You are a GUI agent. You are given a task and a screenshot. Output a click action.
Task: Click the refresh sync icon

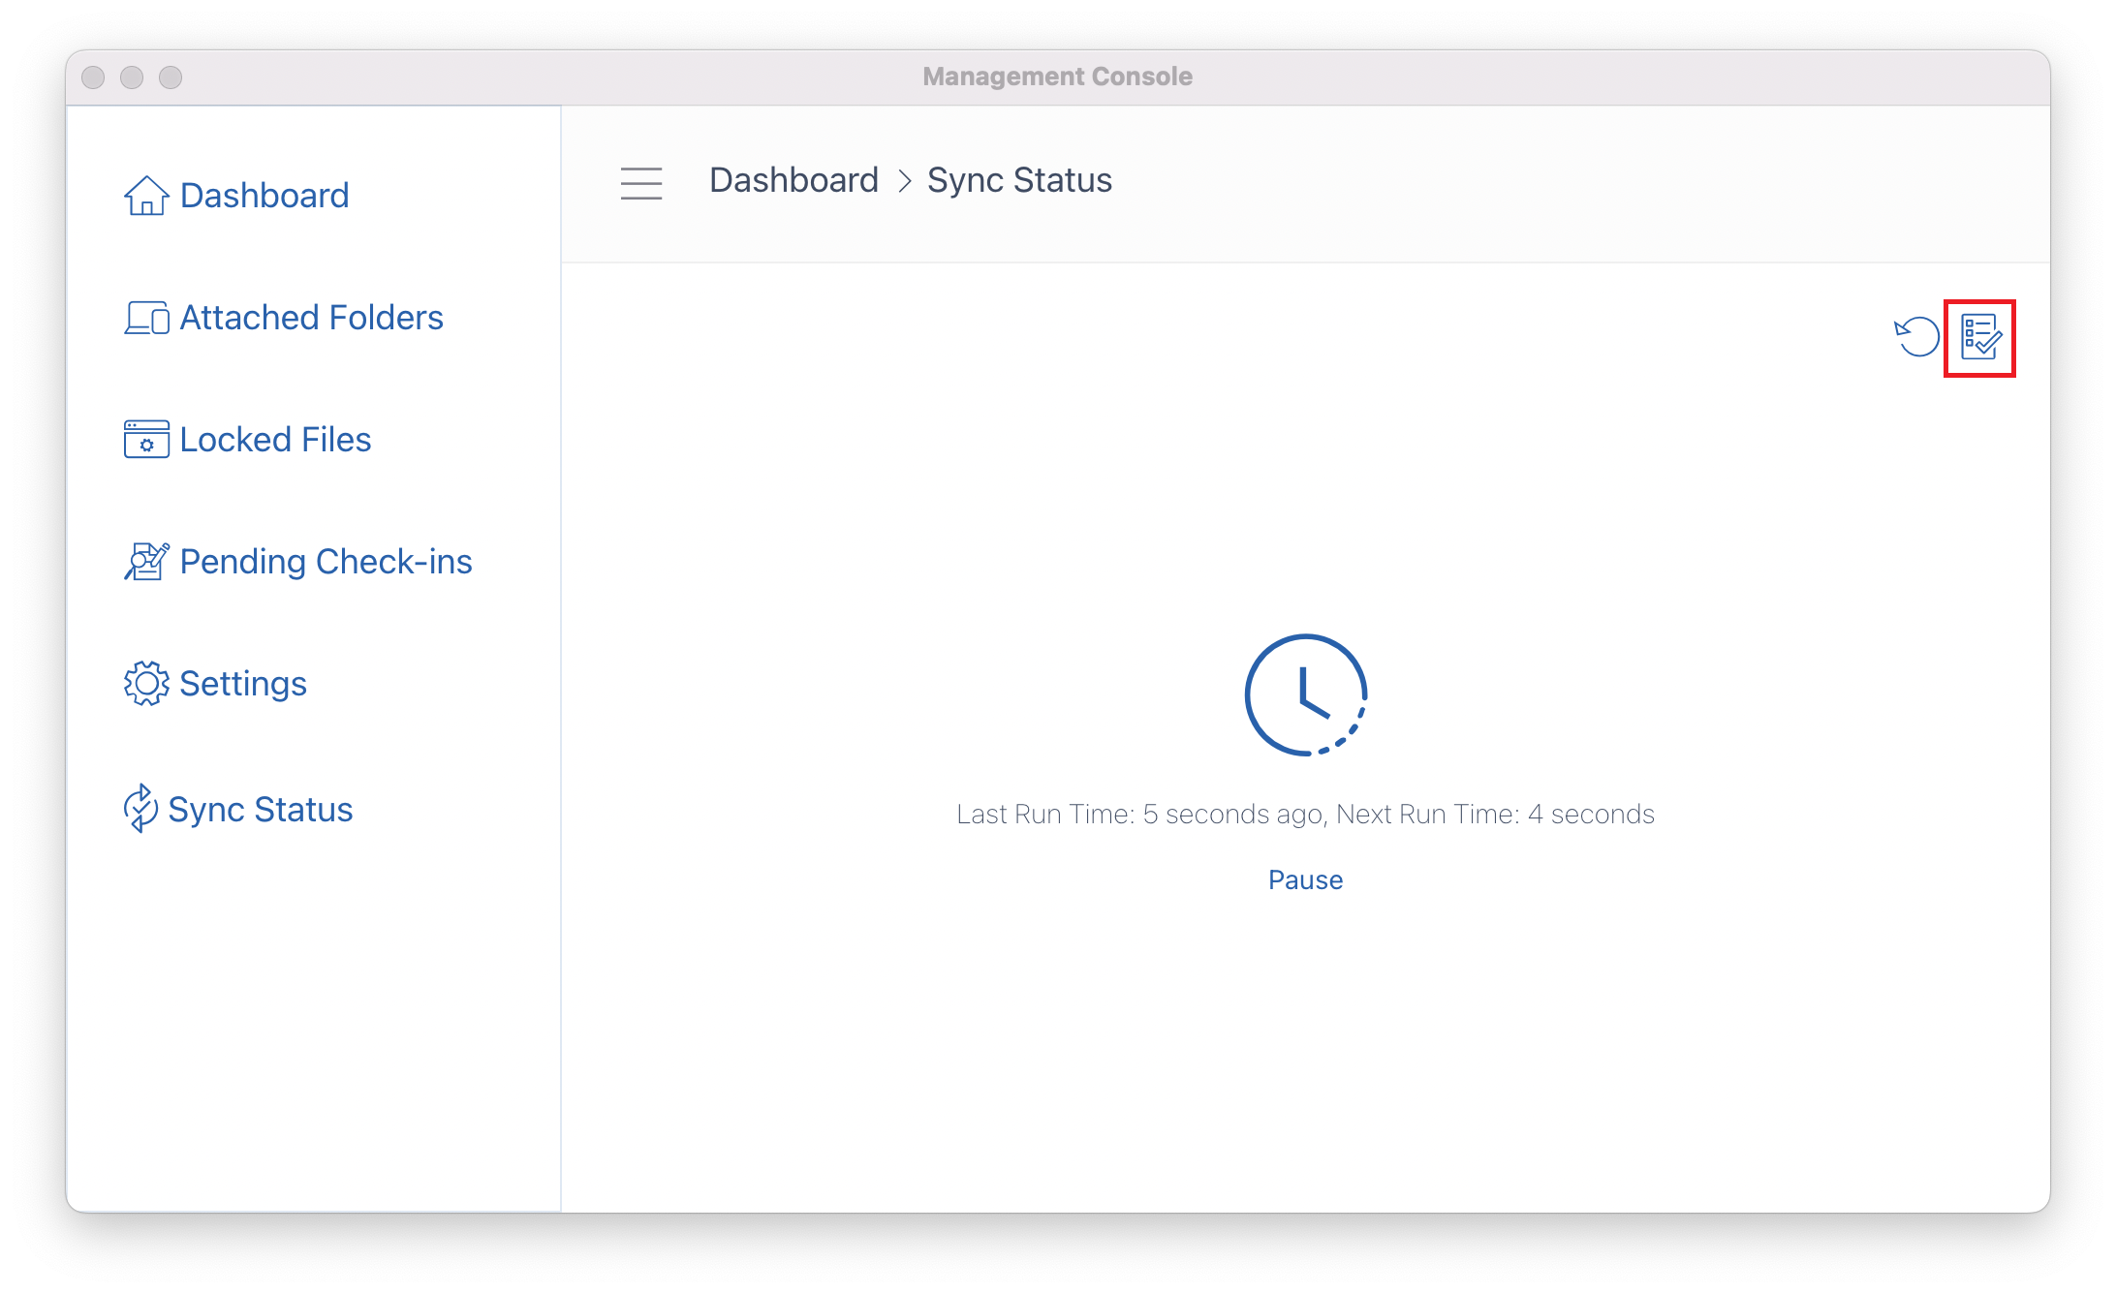(x=1916, y=337)
